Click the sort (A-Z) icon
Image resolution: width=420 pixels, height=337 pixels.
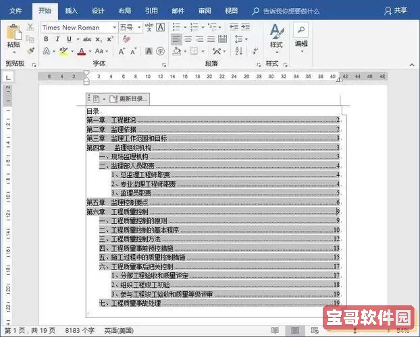(239, 51)
